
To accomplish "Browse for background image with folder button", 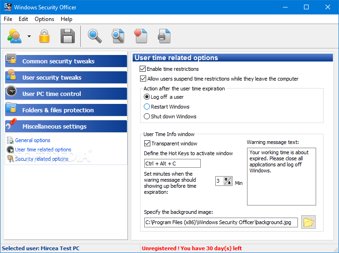I will coord(308,222).
